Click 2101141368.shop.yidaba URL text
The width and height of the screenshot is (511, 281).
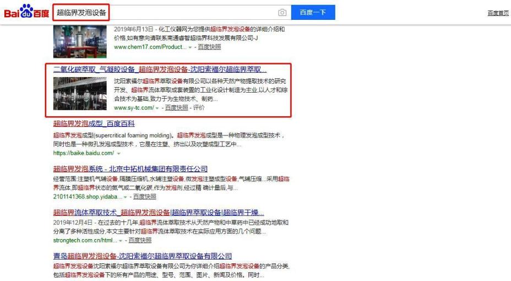coord(88,197)
